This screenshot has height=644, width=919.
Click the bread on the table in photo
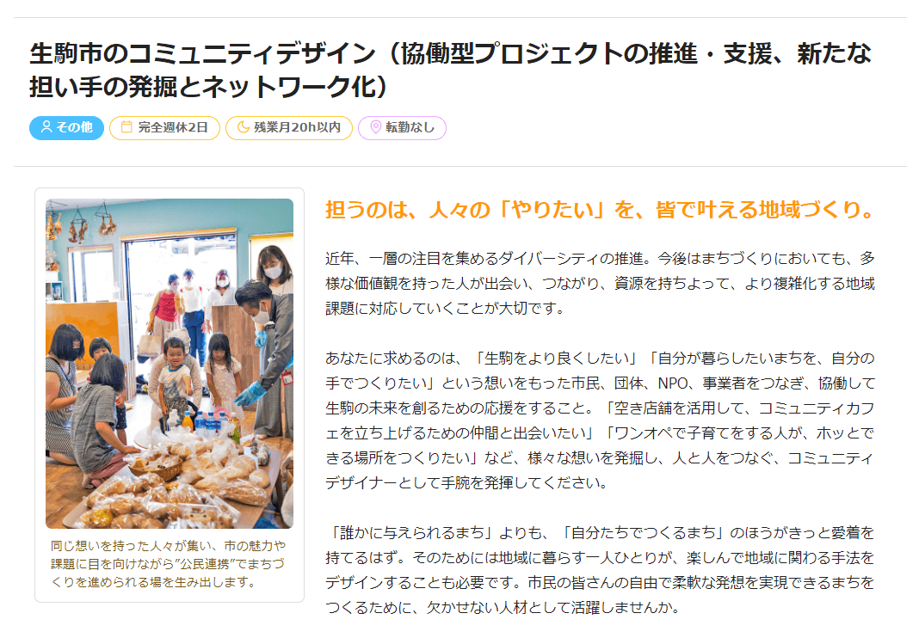(176, 486)
